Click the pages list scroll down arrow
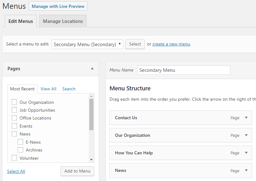 (x=91, y=160)
